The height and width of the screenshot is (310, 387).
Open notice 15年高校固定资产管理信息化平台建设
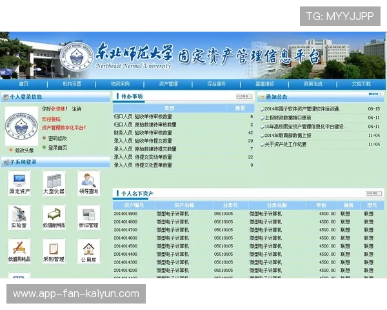(x=306, y=127)
